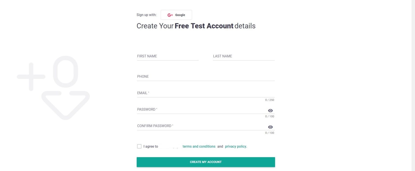Select the Phone input field

click(205, 77)
